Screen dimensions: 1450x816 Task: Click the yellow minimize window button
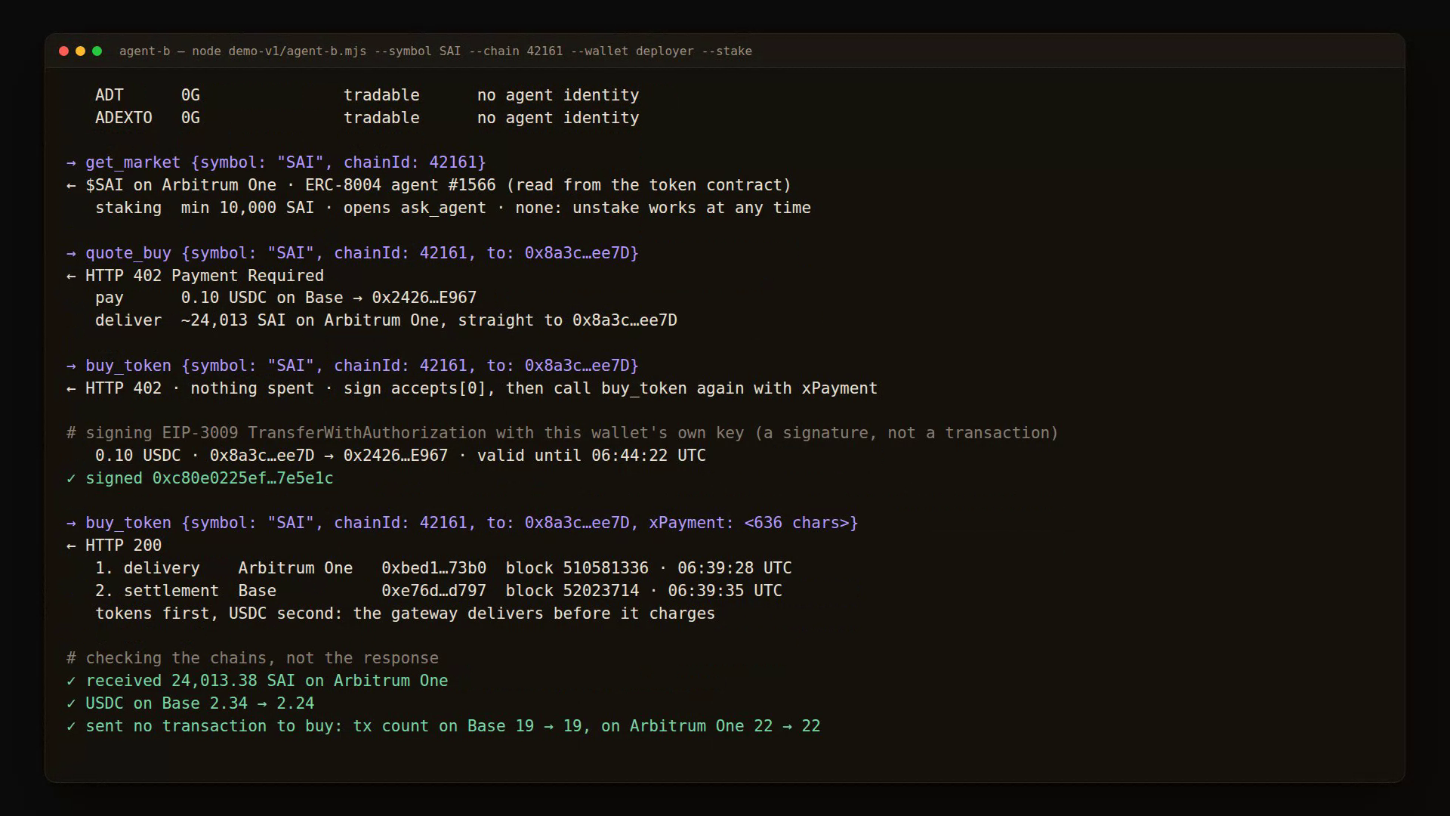pos(80,51)
